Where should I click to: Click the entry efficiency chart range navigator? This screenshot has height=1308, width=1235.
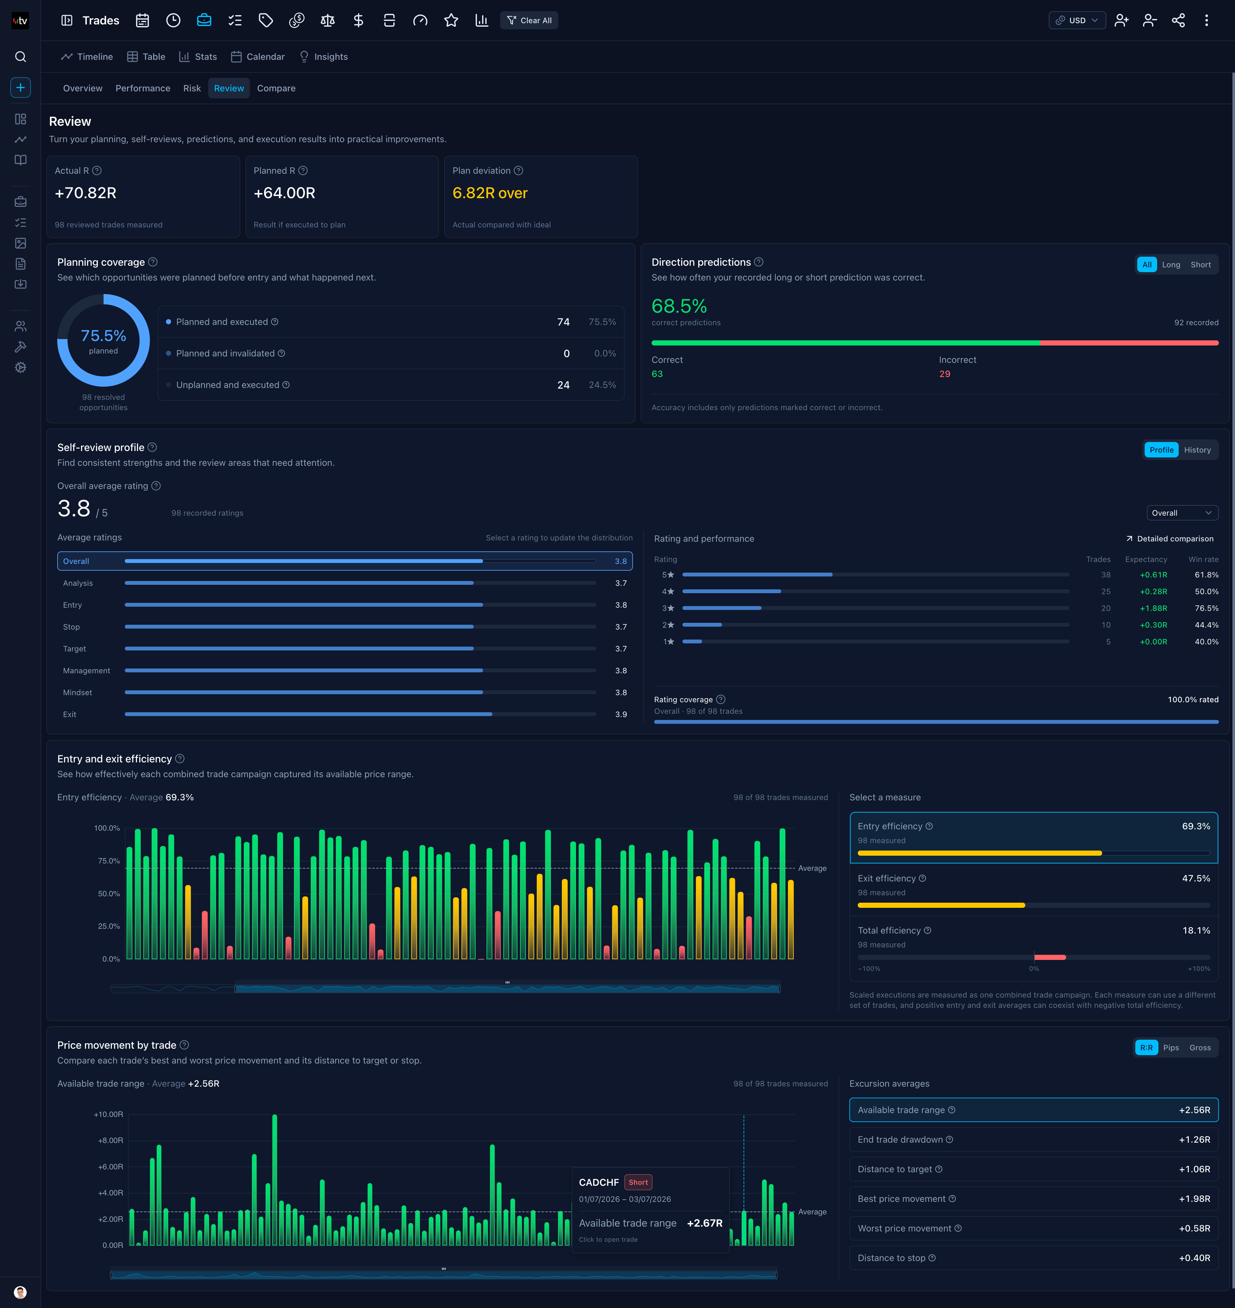click(446, 988)
